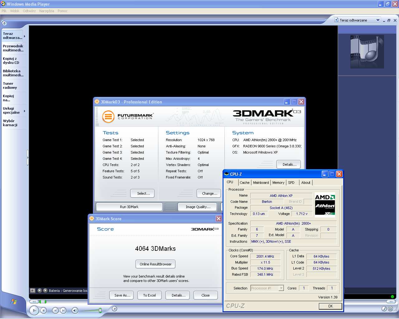Viewport: 399px width, 319px height.
Task: Open Przewodnik multimediów in sidebar
Action: pyautogui.click(x=13, y=48)
